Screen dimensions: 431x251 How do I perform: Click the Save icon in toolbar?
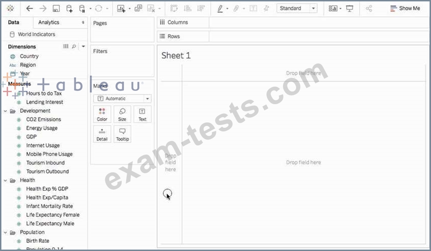pos(56,9)
